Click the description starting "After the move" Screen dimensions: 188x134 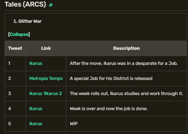pyautogui.click(x=124, y=63)
